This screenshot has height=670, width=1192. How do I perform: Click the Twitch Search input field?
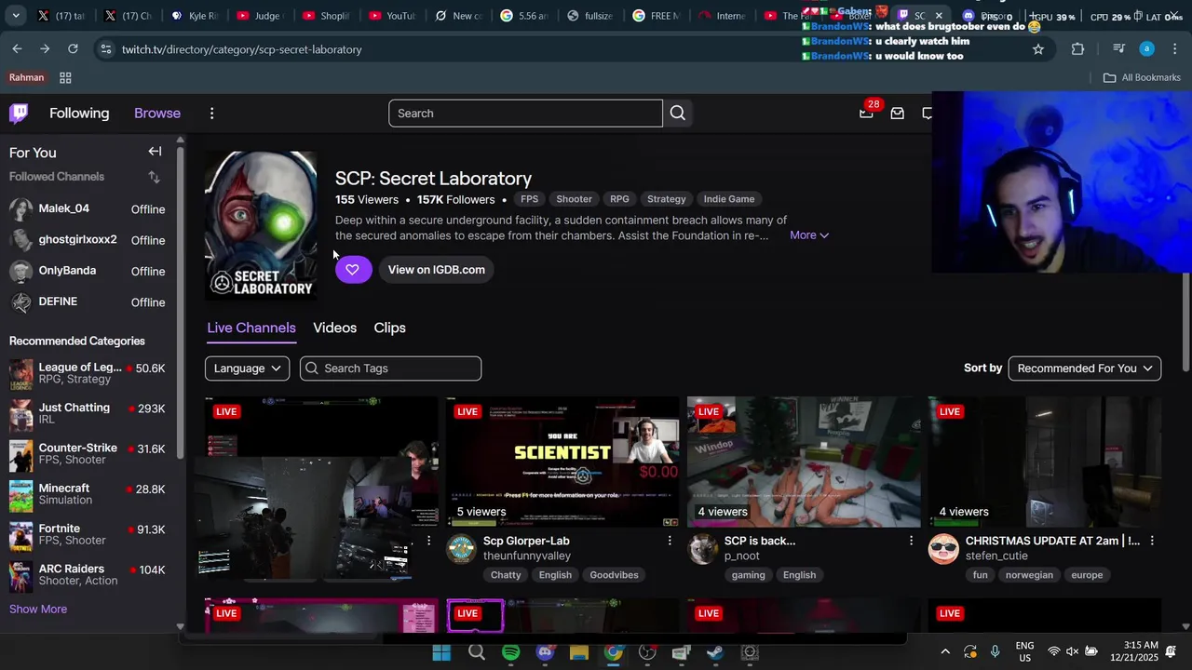tap(525, 114)
